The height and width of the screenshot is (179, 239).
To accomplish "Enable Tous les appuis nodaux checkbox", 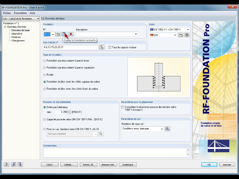I will 110,47.
